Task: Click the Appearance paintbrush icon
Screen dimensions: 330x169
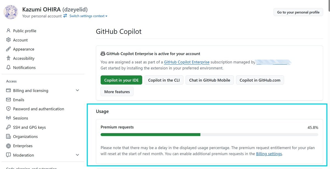Action: (8, 49)
